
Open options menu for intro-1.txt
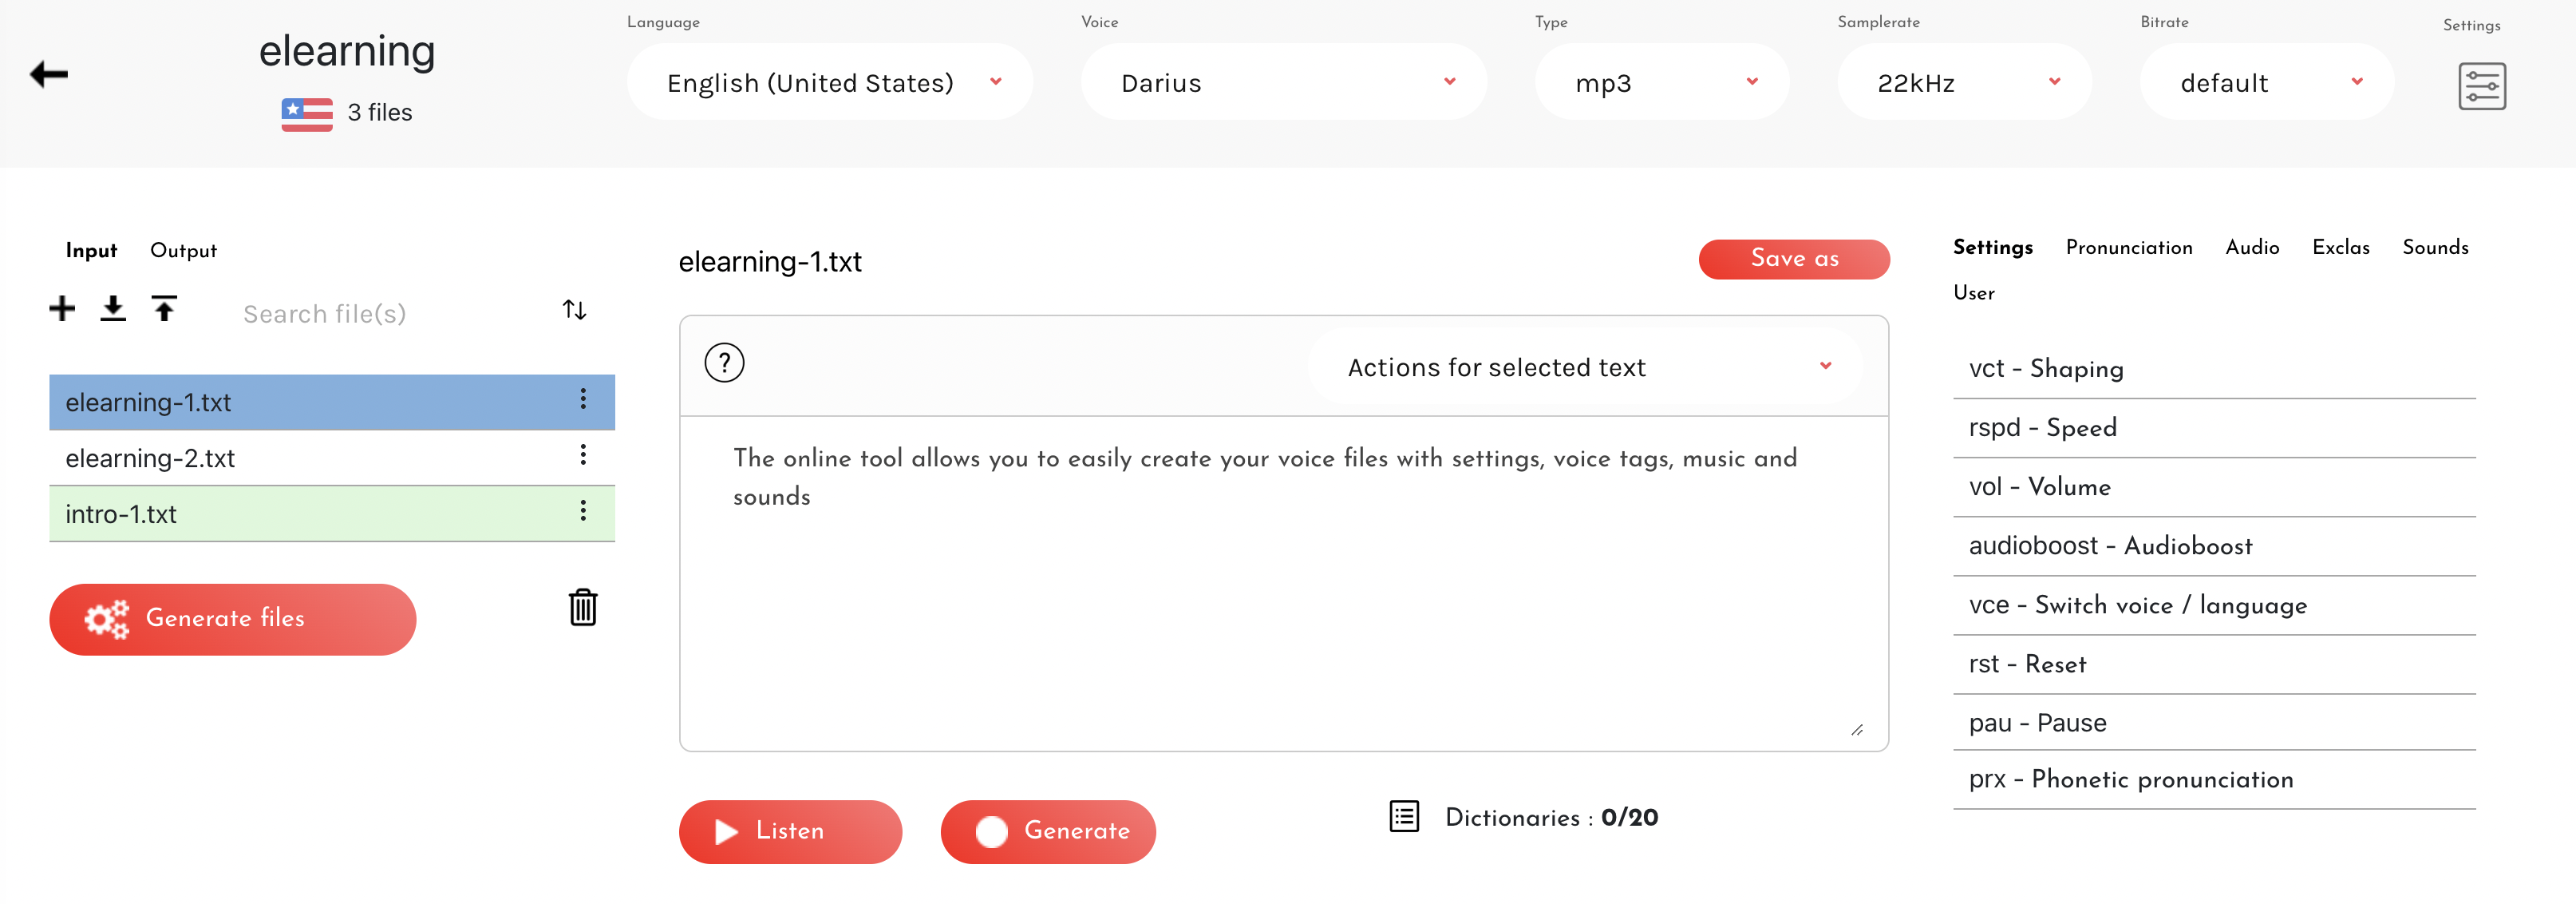[x=583, y=512]
